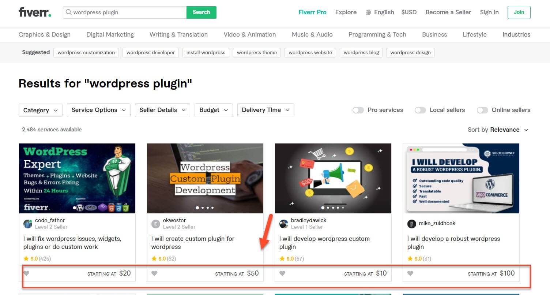Click bradleydawick's avatar icon
The height and width of the screenshot is (295, 550).
[x=284, y=224]
